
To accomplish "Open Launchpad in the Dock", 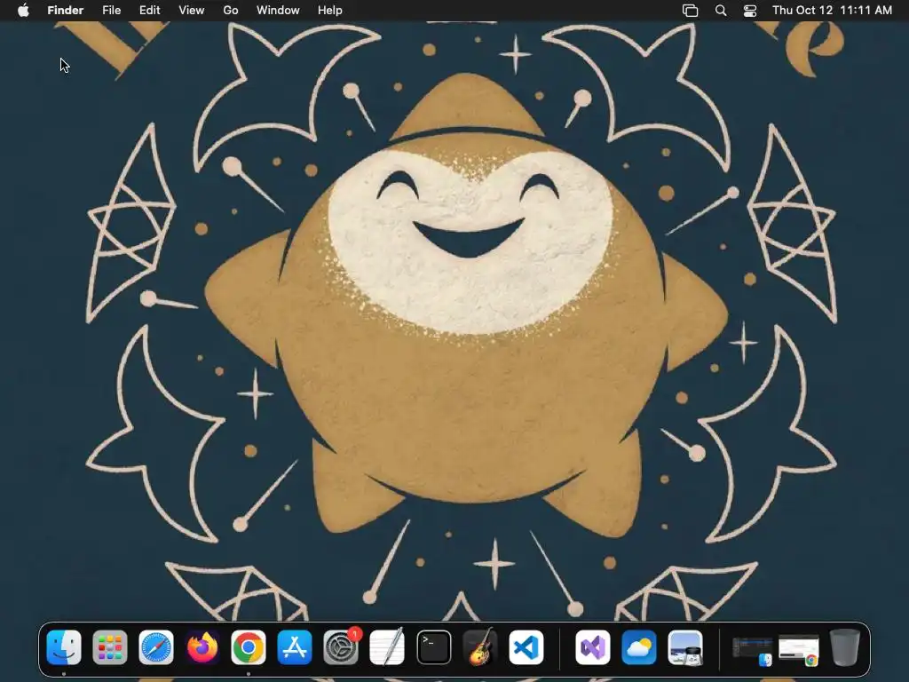I will [109, 646].
